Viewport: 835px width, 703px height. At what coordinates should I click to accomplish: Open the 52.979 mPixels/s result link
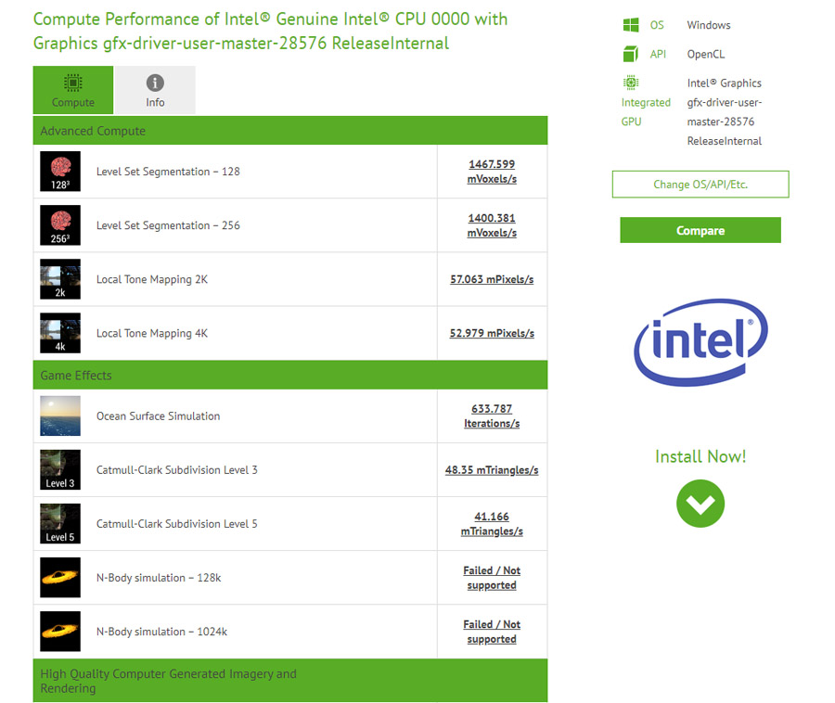[492, 333]
